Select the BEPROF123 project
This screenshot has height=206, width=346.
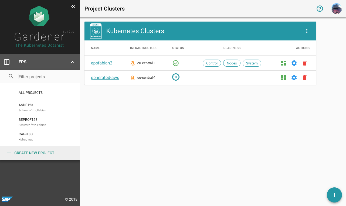coord(40,122)
